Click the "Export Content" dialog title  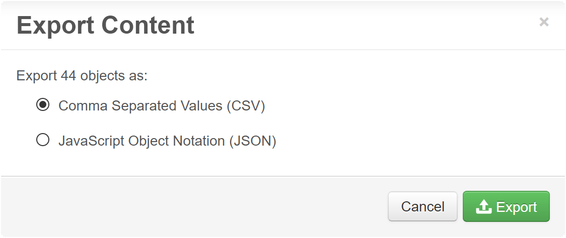[x=105, y=26]
